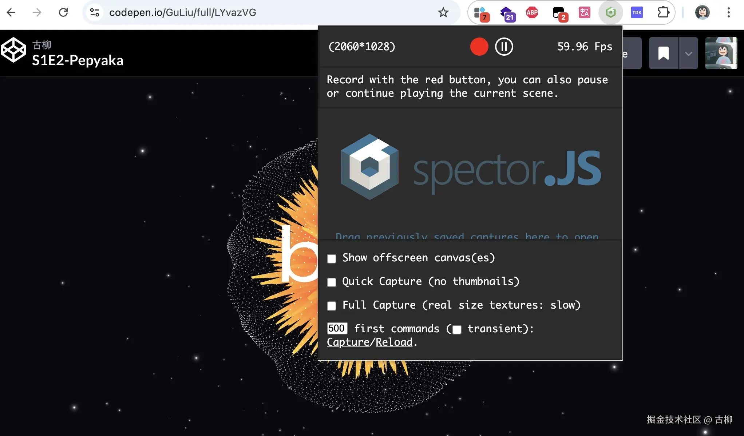Image resolution: width=744 pixels, height=436 pixels.
Task: Click the Spector.JS extension icon in the toolbar
Action: coord(610,13)
